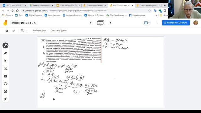201x113 pixels.
Task: Insert an image into the frame
Action: coord(5,76)
